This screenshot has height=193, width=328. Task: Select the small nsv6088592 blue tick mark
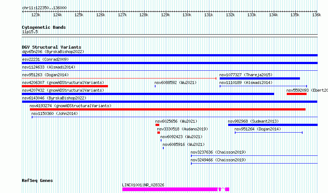155,86
